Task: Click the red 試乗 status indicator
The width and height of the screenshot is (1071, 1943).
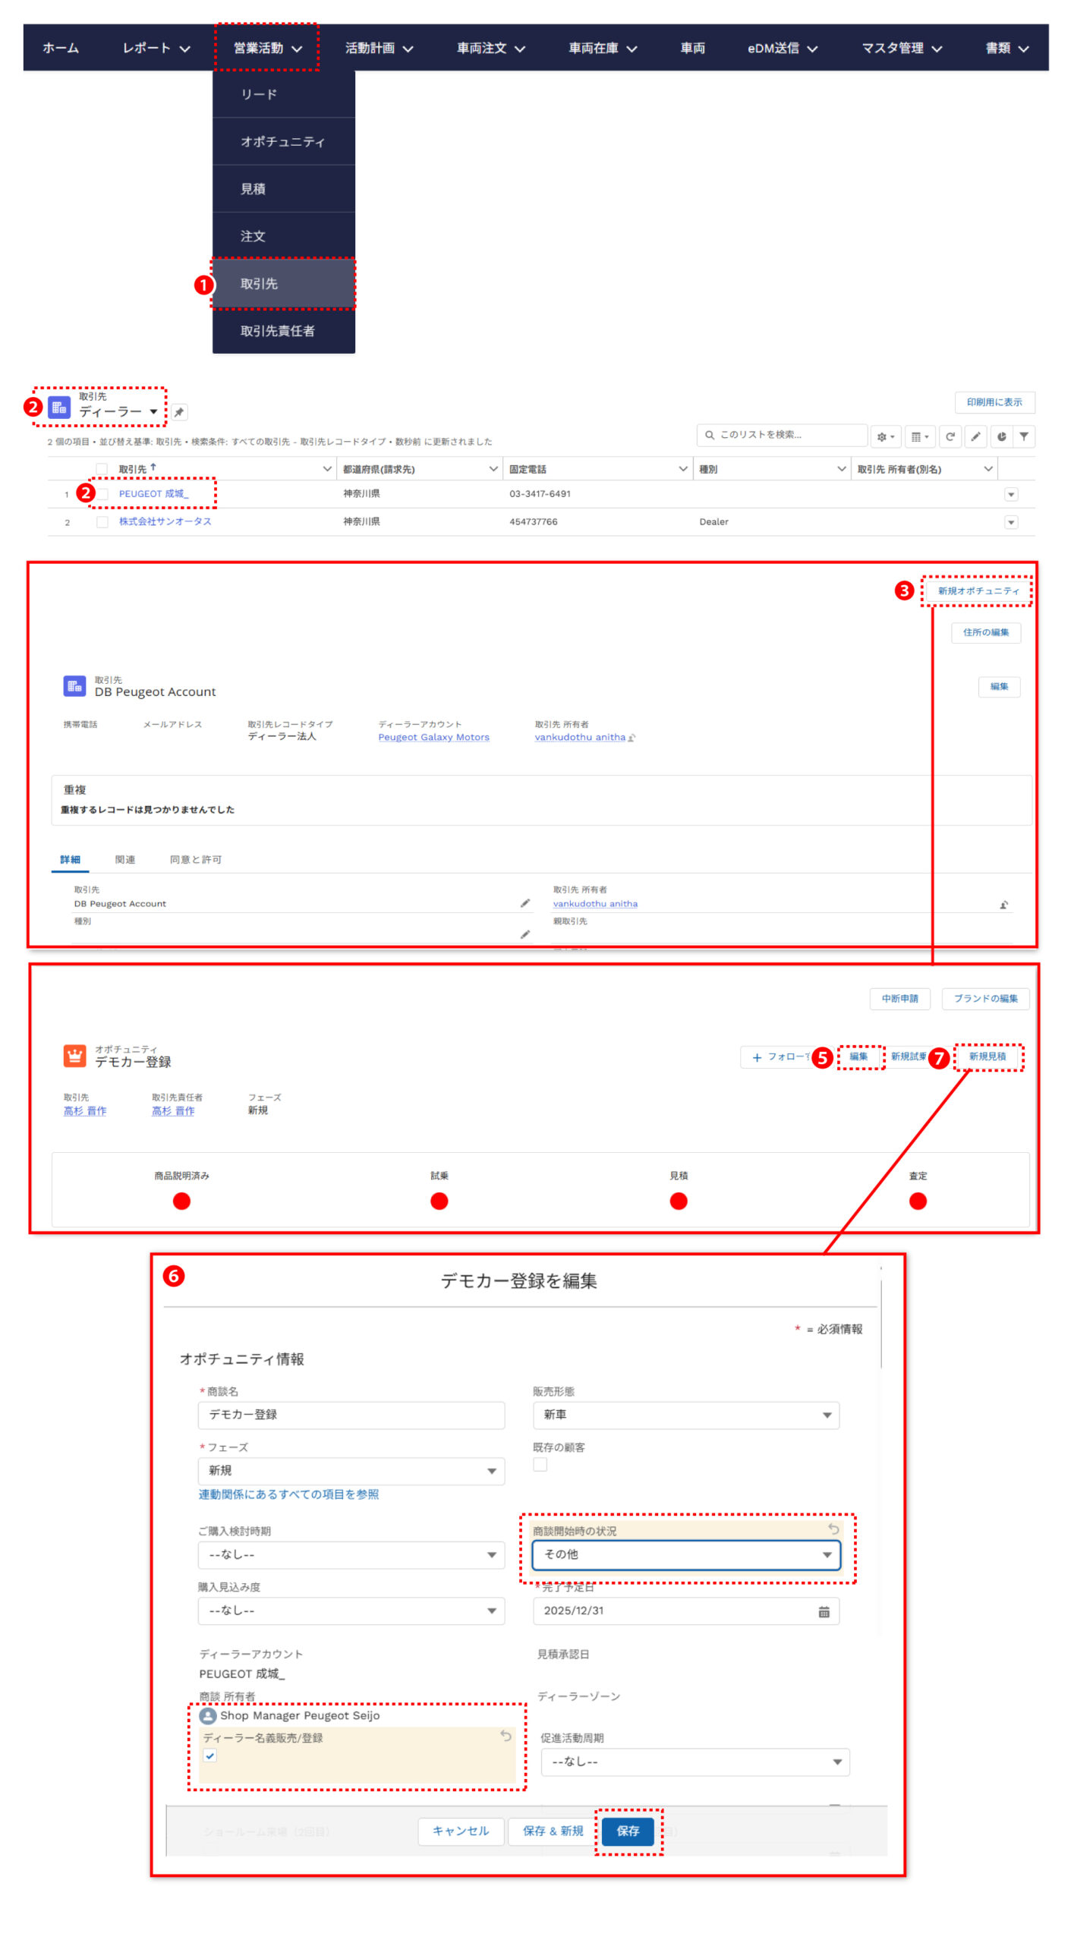Action: pos(439,1201)
